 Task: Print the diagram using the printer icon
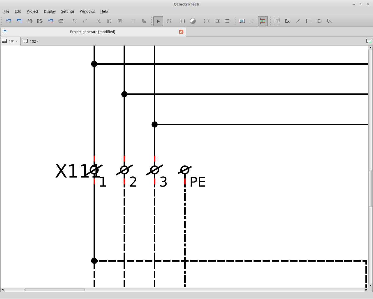click(61, 21)
